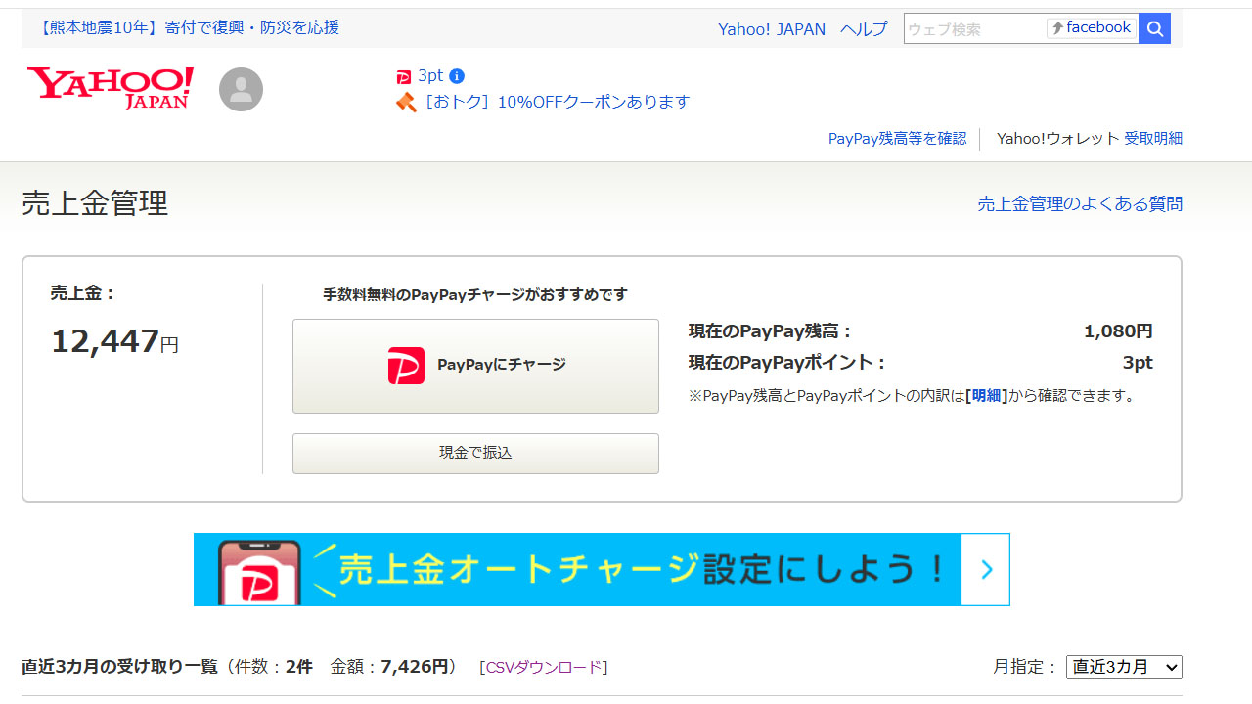The image size is (1252, 704).
Task: Click the PayPay icon next to 3pt
Action: coord(404,76)
